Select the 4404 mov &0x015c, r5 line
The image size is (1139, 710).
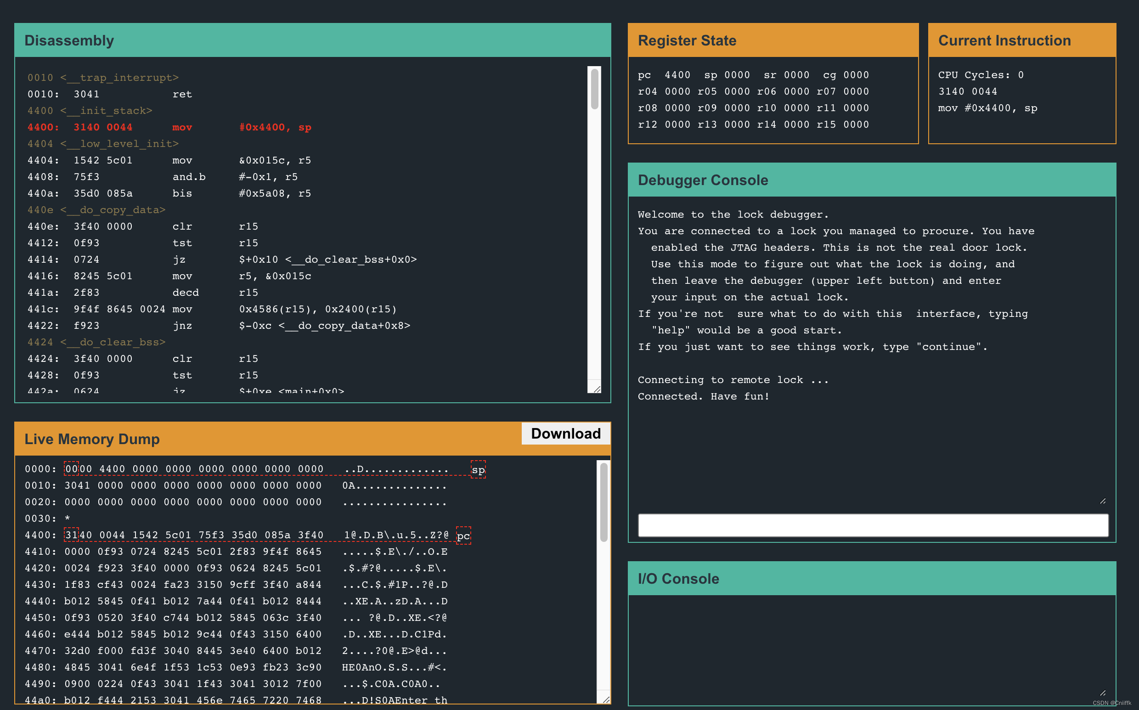coord(169,161)
